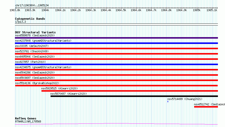Open nsv6495906 (Sedlazeck2020) label
This screenshot has width=225, height=127.
coord(35,57)
